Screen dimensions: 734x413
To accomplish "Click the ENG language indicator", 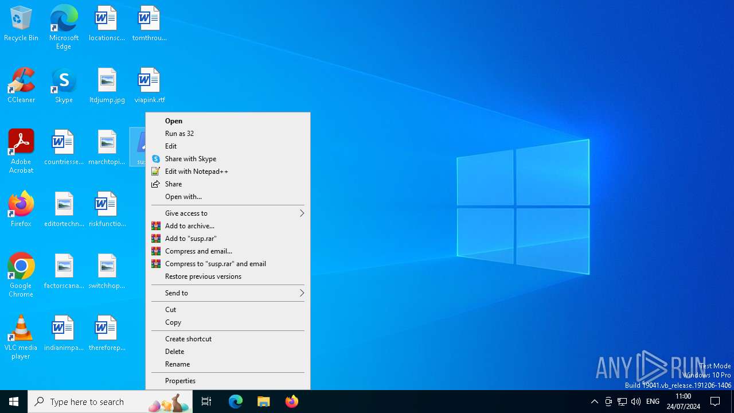I will [653, 402].
